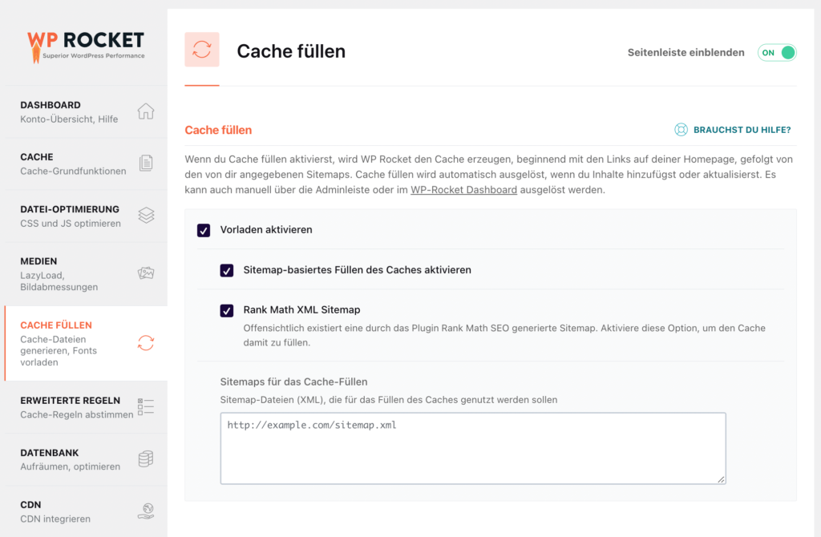Open the DASHBOARD menu section
The width and height of the screenshot is (821, 537).
(x=86, y=111)
